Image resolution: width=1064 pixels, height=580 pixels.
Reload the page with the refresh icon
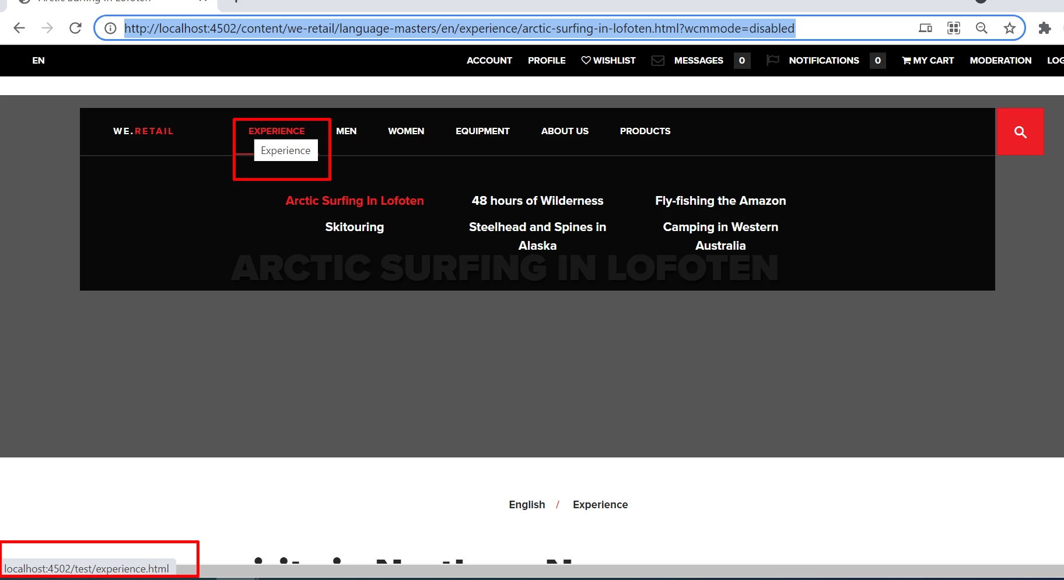pos(75,28)
